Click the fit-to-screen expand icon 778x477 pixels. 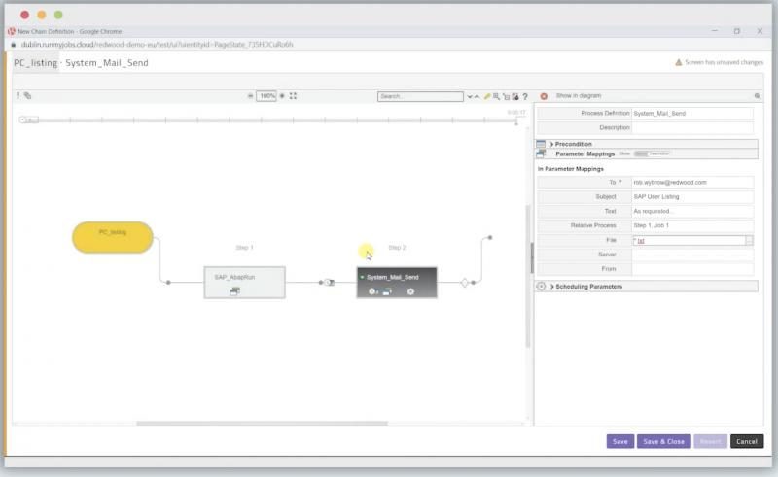(294, 96)
